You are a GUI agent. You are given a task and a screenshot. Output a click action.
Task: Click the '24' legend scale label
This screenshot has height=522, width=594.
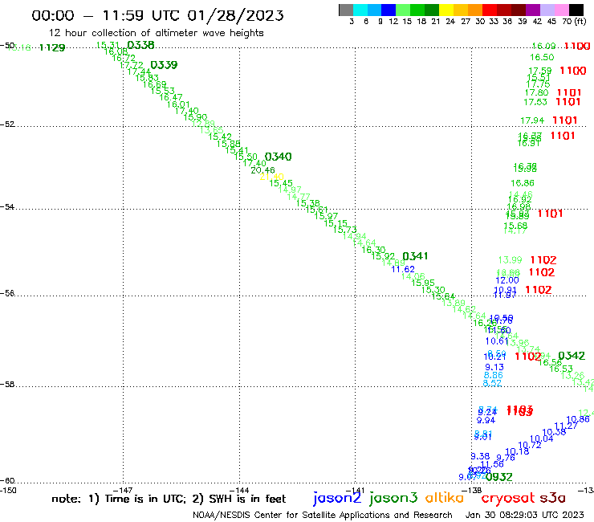point(450,22)
